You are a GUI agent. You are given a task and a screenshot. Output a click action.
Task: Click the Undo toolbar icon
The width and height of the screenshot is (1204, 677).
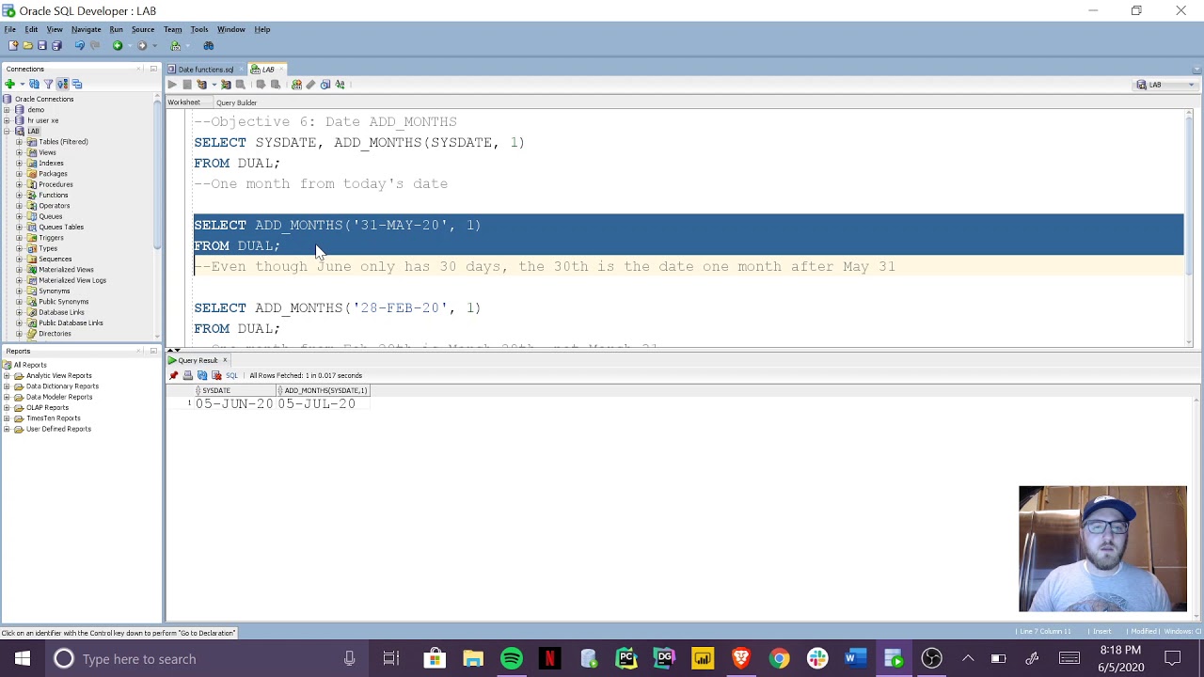coord(79,45)
